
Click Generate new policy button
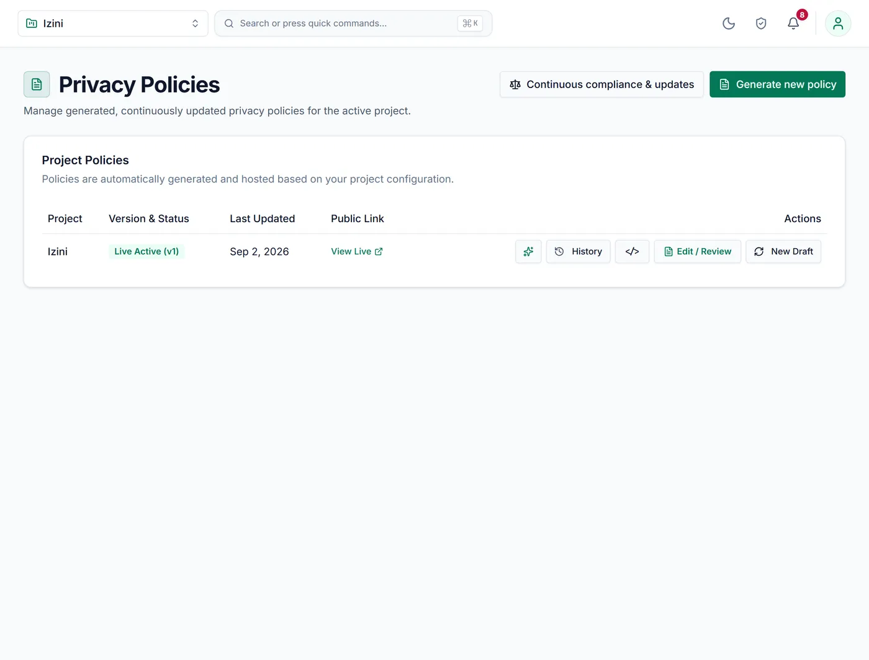(777, 84)
